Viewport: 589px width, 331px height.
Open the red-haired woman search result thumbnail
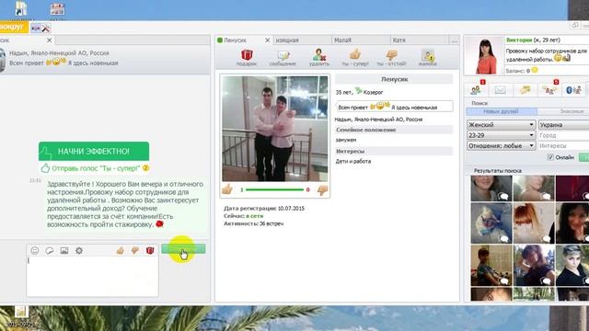pos(534,223)
